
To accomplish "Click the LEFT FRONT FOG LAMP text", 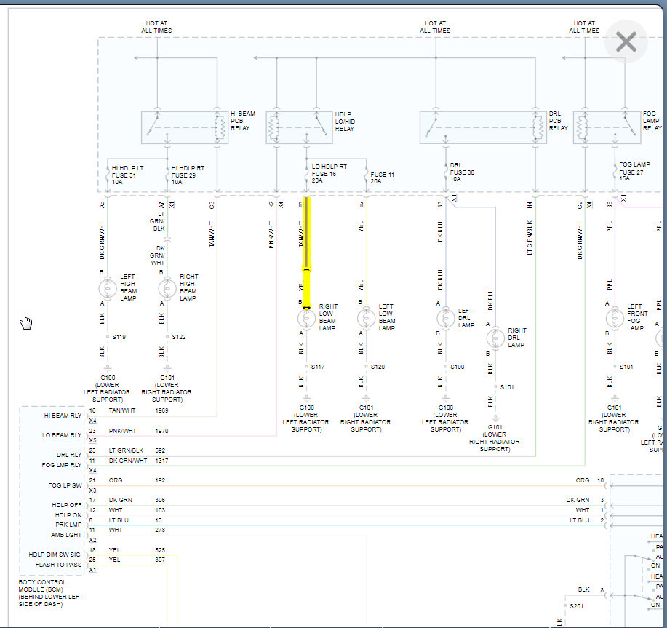I will 637,317.
